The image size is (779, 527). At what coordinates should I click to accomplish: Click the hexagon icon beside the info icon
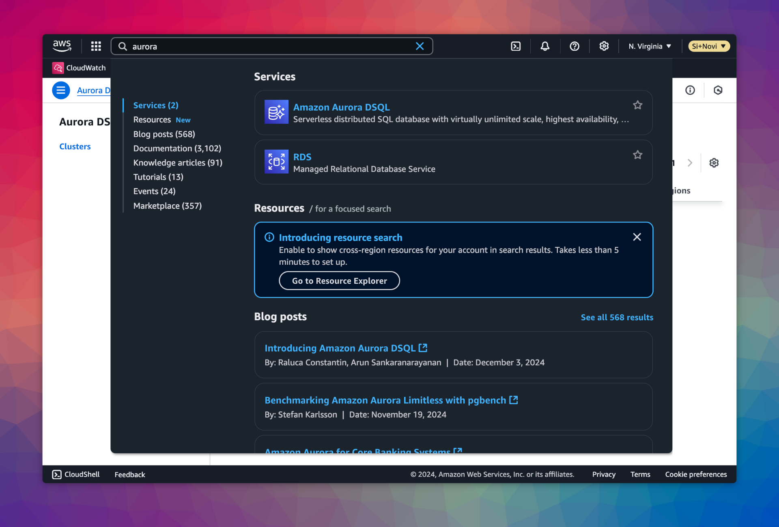(718, 90)
